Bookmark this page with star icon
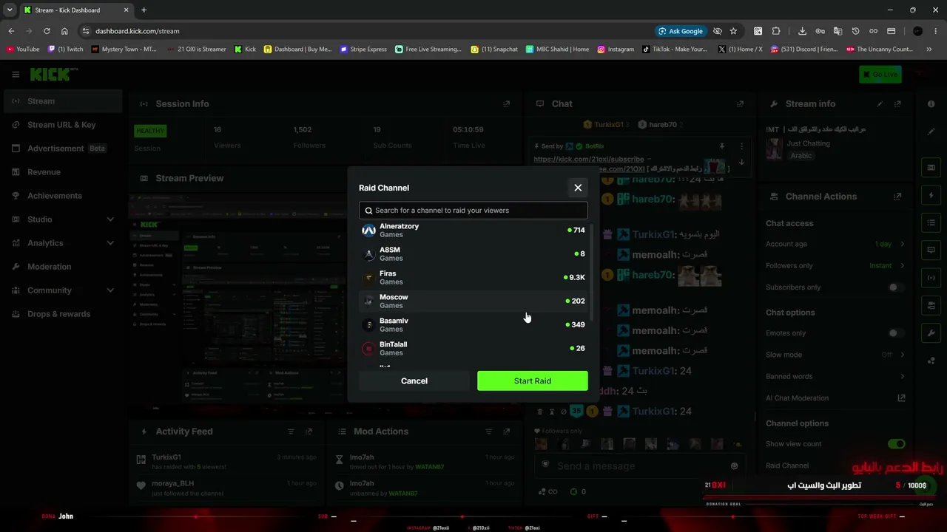Screen dimensions: 947x532 (733, 31)
